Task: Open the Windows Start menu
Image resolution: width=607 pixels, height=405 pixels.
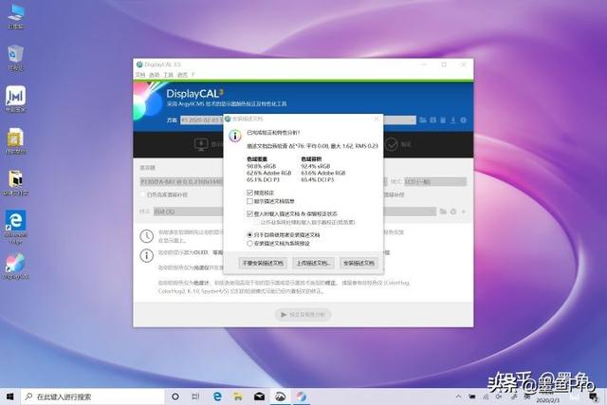Action: [10, 396]
